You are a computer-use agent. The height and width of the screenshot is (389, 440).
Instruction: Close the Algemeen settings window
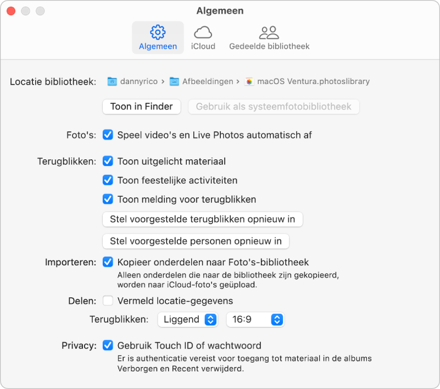coord(11,11)
